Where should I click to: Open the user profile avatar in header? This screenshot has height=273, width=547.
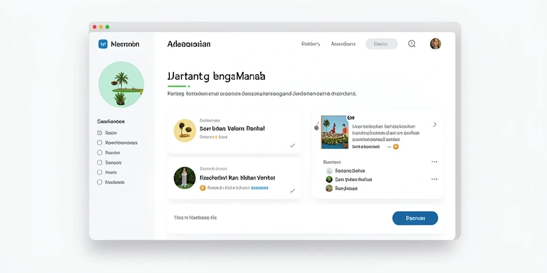point(435,44)
